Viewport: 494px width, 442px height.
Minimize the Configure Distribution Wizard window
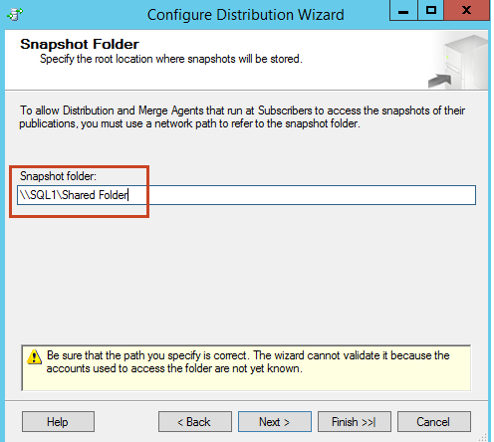[403, 11]
